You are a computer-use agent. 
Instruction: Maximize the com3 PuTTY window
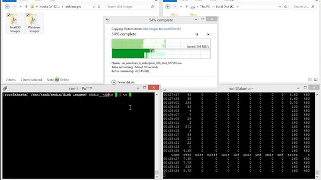tap(144, 87)
